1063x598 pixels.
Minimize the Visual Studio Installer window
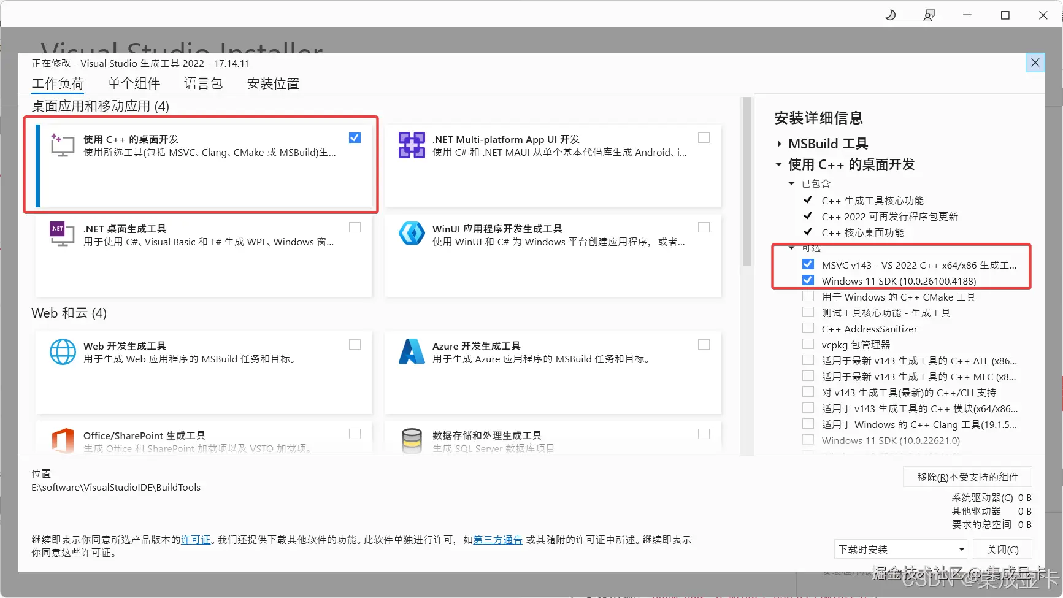click(x=967, y=15)
